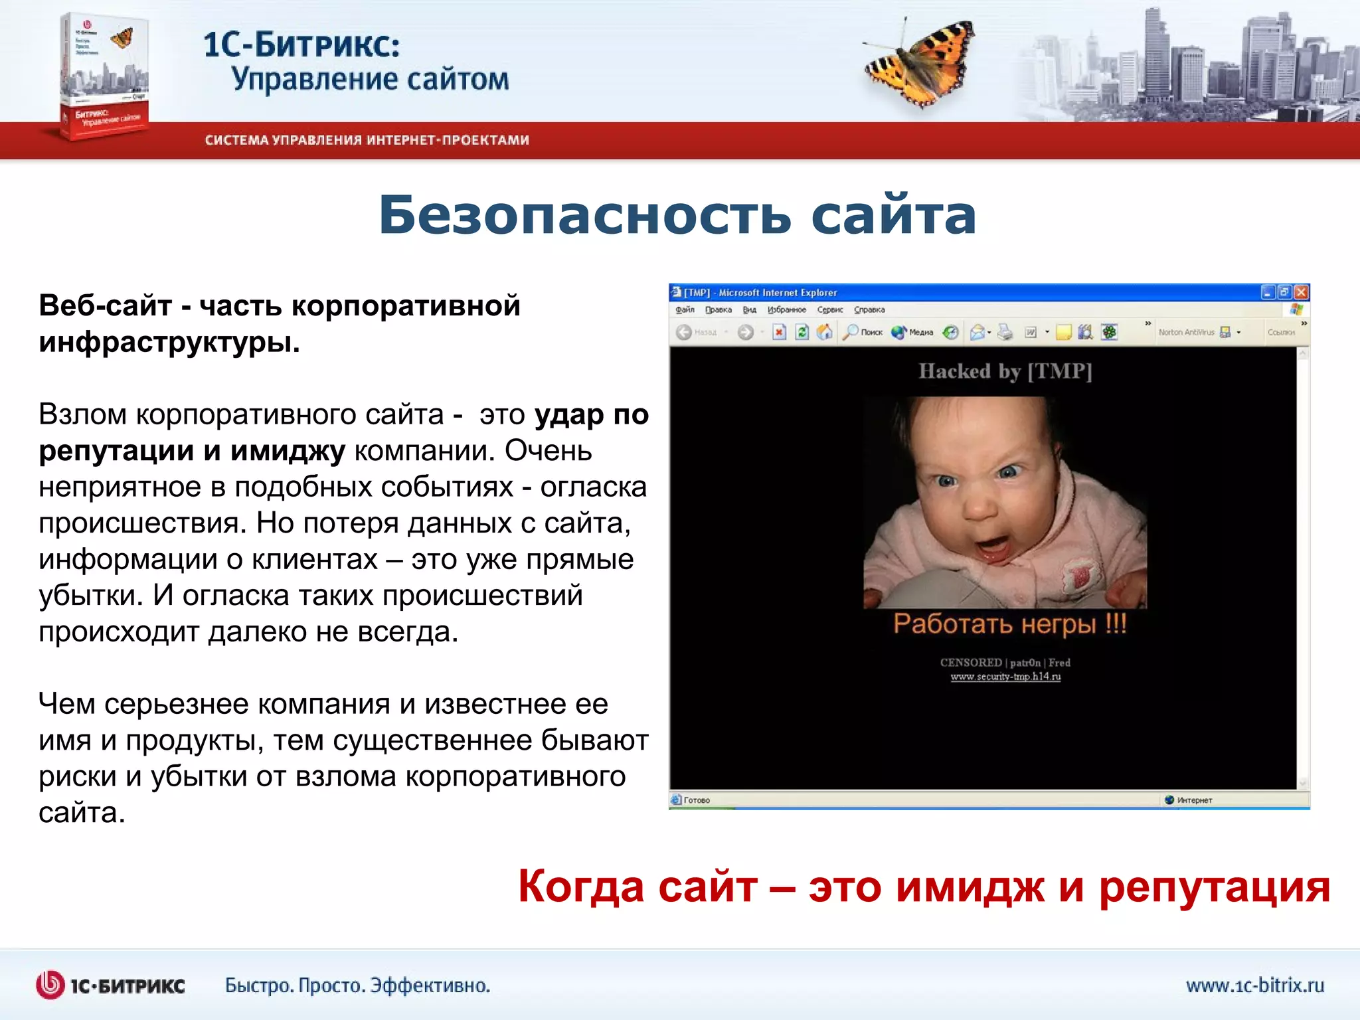The height and width of the screenshot is (1020, 1360).
Task: Open History using the clock icon
Action: click(951, 332)
